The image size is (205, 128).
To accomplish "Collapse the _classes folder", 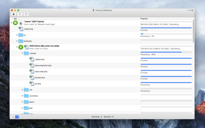I will point(23,53).
